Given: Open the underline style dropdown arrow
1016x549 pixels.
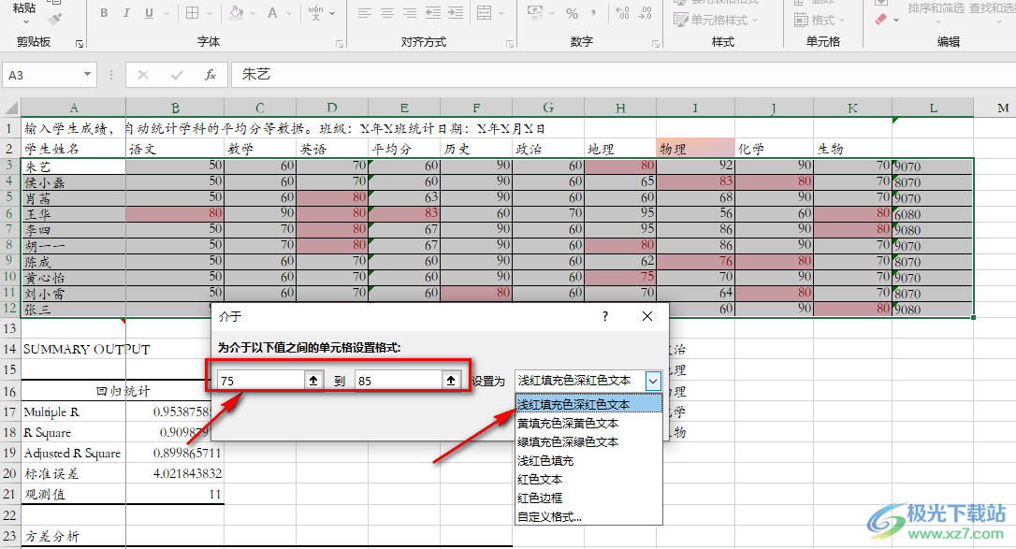Looking at the screenshot, I should coord(166,13).
